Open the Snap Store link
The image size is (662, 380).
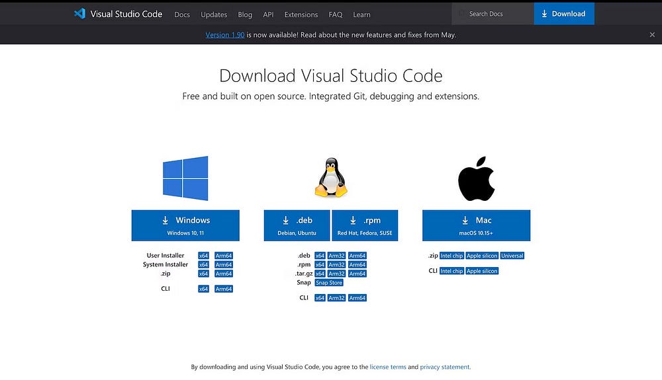329,283
